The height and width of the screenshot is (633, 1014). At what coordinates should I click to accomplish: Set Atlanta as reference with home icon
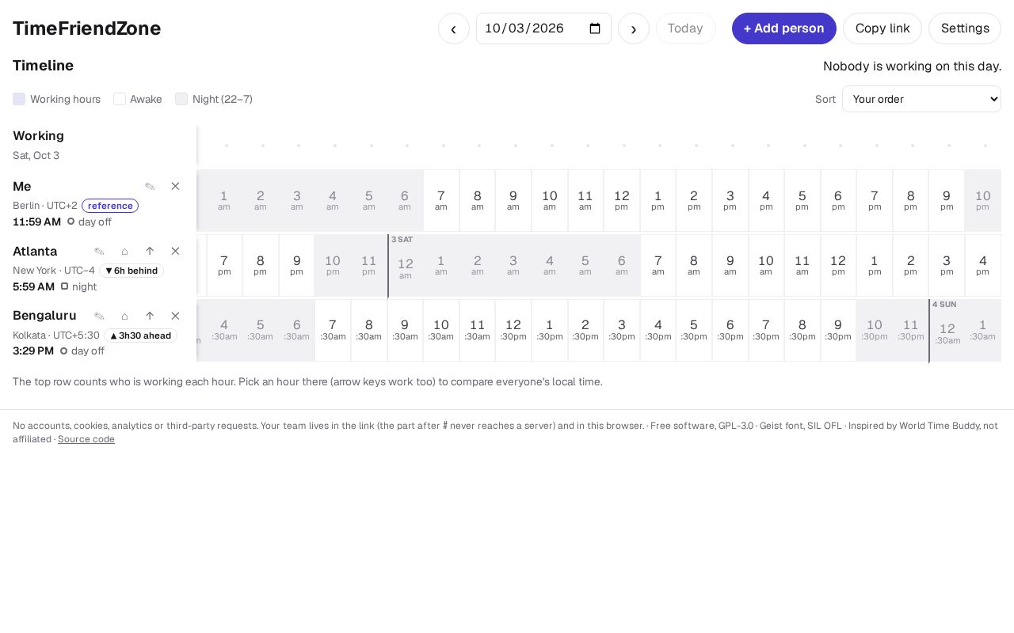[x=124, y=252]
